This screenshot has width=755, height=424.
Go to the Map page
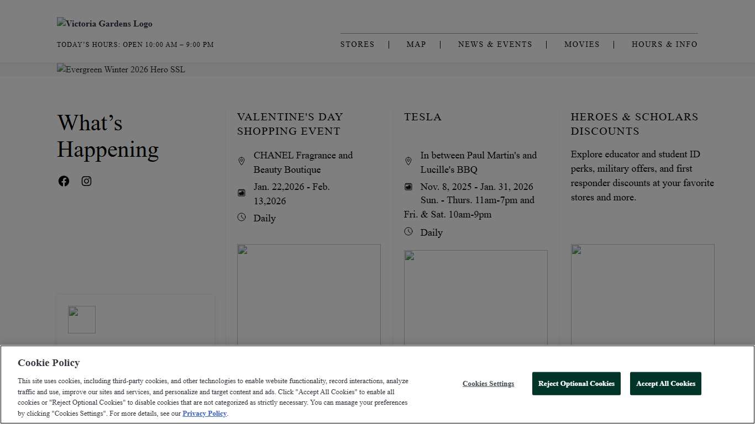coord(416,44)
